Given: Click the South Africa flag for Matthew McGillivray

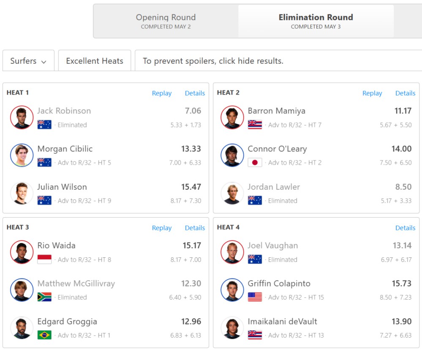Looking at the screenshot, I should pos(44,297).
